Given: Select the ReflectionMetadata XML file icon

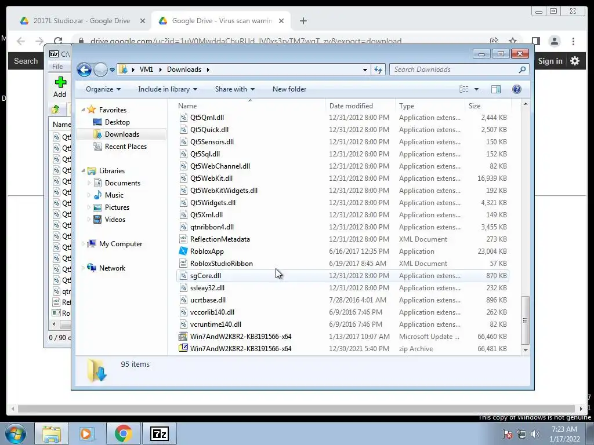Looking at the screenshot, I should [183, 239].
